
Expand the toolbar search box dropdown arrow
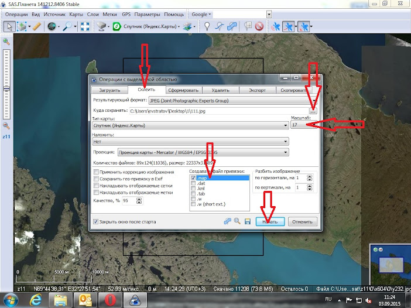tap(269, 15)
